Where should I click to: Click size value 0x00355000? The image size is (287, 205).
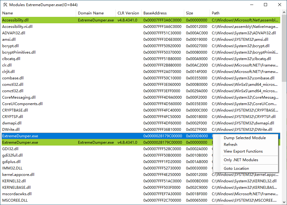click(196, 78)
